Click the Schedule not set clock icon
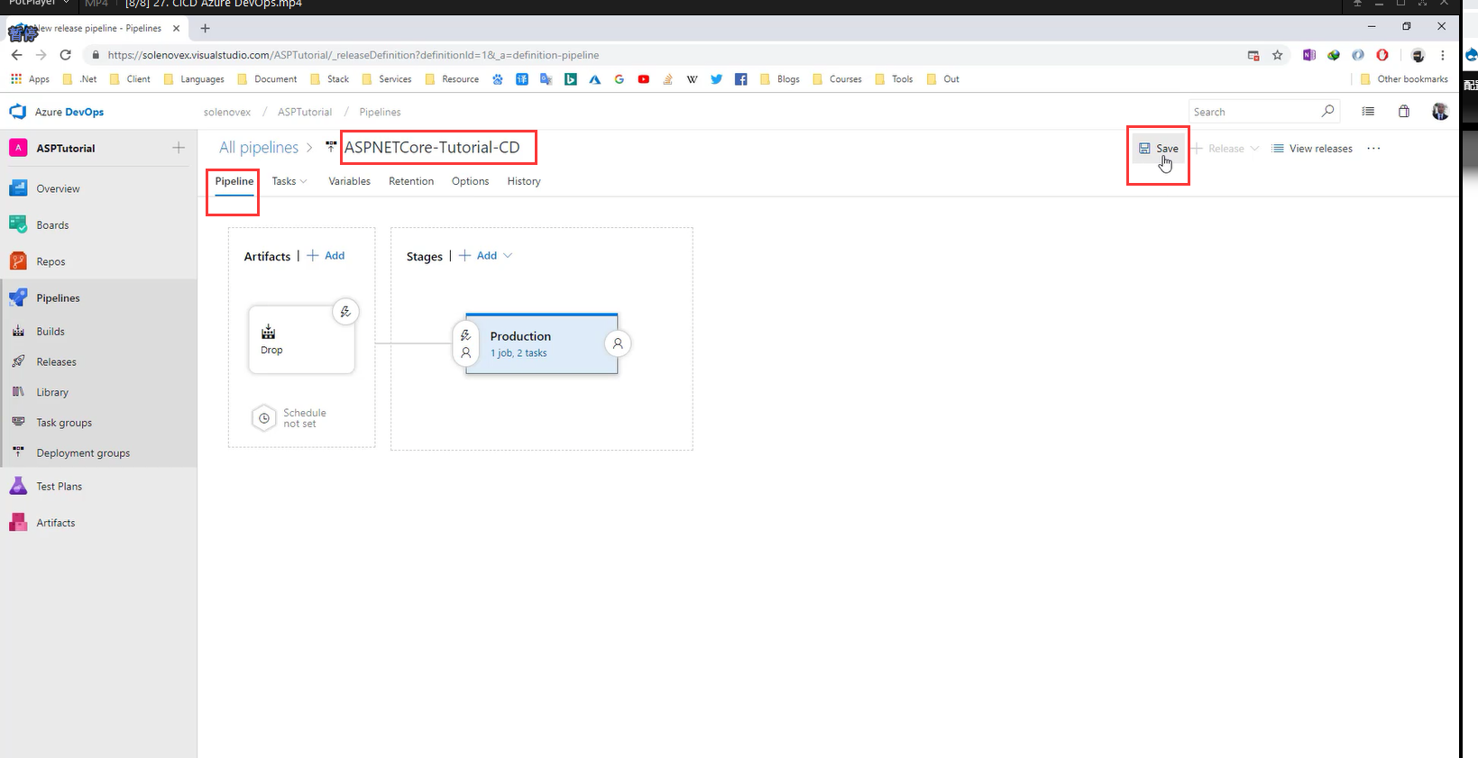The width and height of the screenshot is (1478, 758). (264, 418)
